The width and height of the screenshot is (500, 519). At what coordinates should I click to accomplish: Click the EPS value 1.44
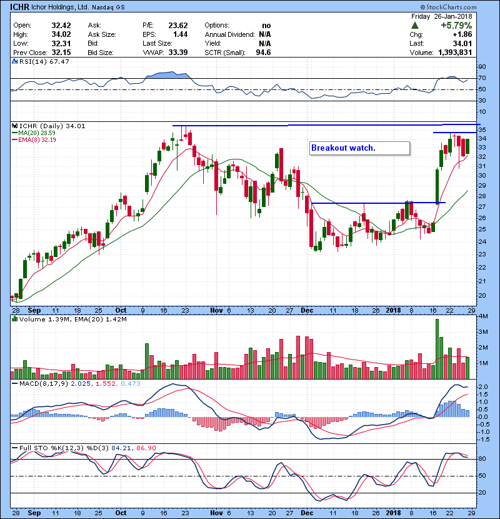pyautogui.click(x=181, y=34)
